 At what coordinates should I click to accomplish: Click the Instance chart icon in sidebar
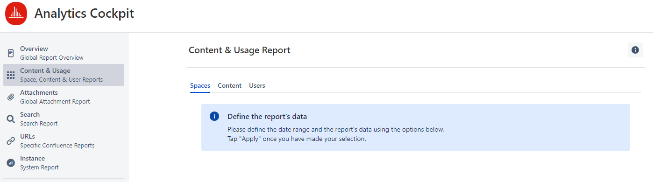click(10, 163)
